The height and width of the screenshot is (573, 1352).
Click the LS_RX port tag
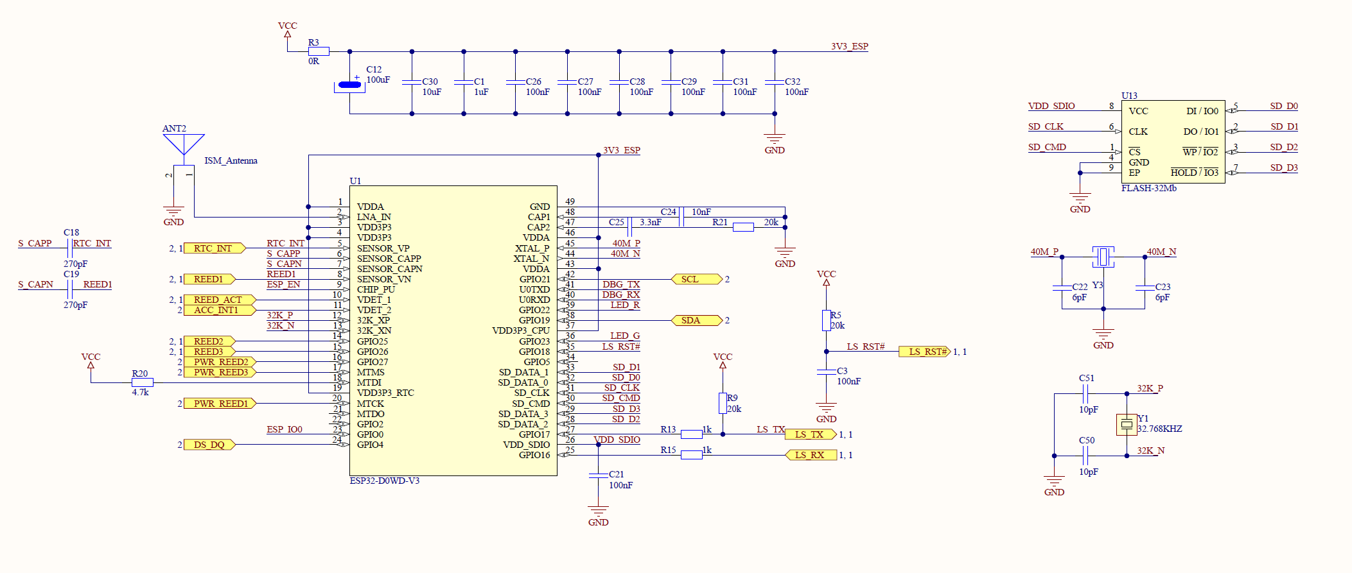click(x=811, y=455)
